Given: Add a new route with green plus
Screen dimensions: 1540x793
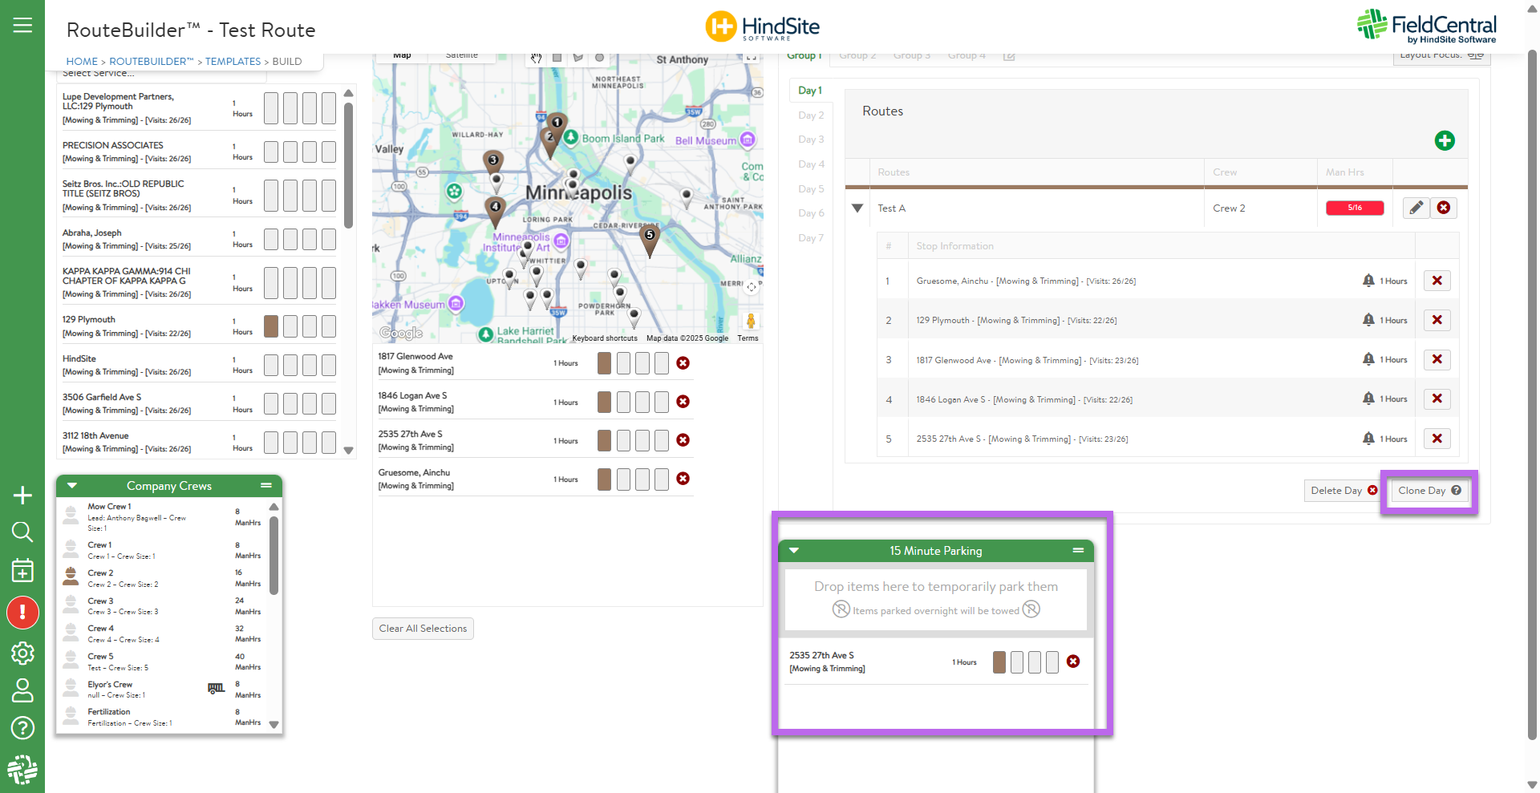Looking at the screenshot, I should [1444, 141].
